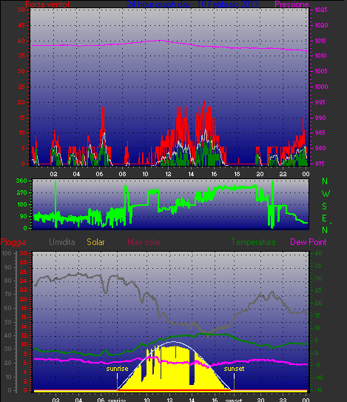Click the 360 wind direction axis value
The height and width of the screenshot is (402, 347).
pos(21,181)
